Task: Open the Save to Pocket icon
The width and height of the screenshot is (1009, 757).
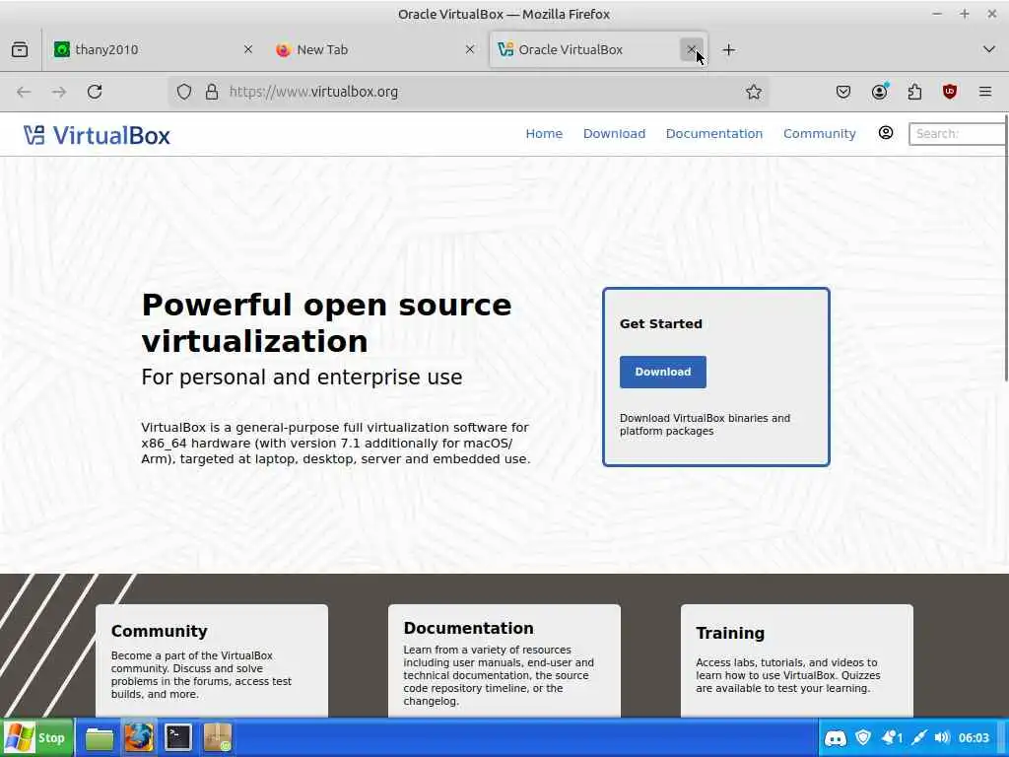Action: click(x=843, y=92)
